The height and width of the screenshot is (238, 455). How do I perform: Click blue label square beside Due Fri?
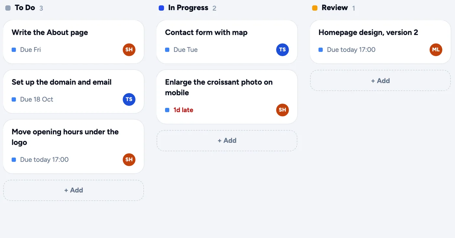point(14,50)
